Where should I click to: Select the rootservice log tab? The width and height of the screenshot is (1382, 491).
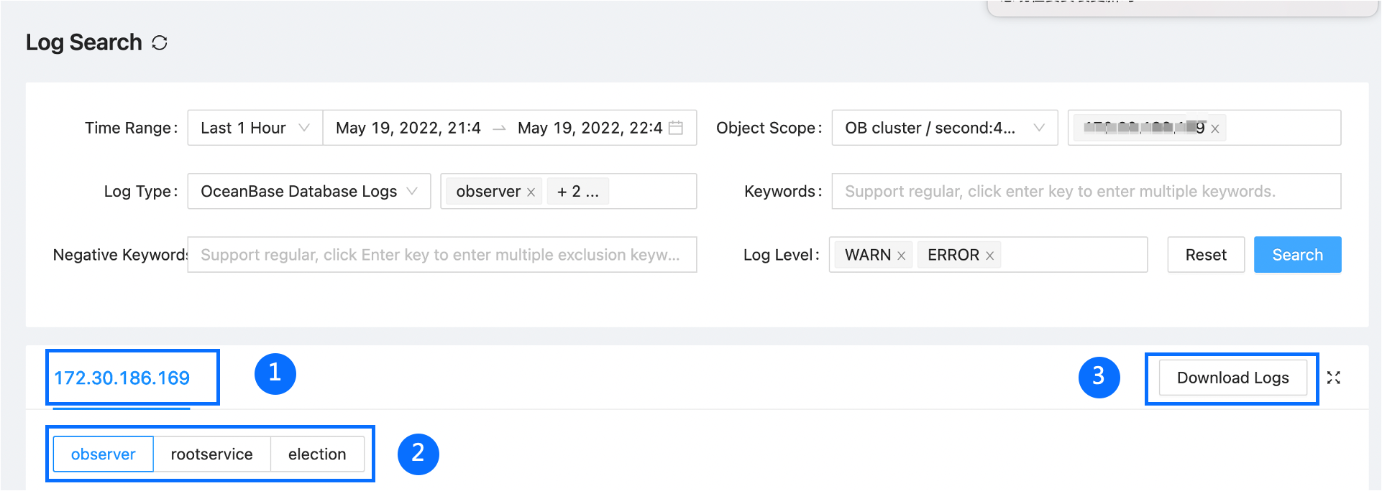[211, 454]
